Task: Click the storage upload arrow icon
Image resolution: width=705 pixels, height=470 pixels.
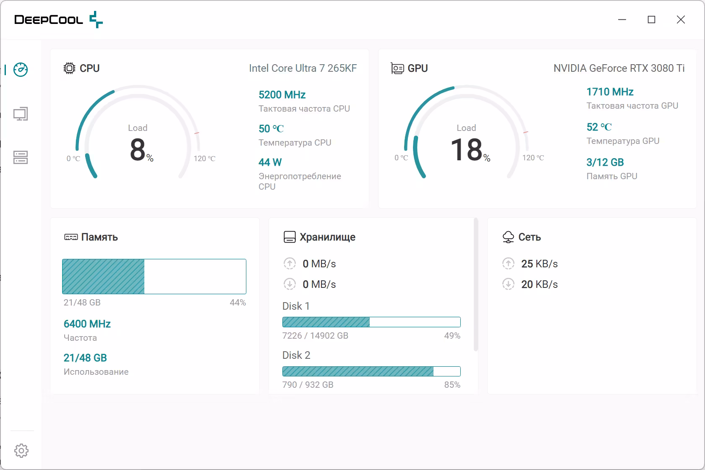Action: coord(290,264)
